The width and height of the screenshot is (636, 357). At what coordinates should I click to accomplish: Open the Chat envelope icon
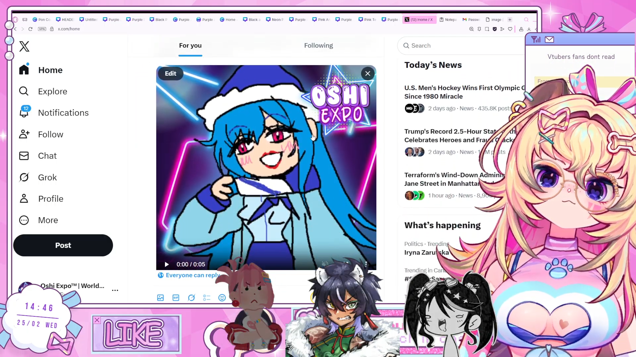24,156
